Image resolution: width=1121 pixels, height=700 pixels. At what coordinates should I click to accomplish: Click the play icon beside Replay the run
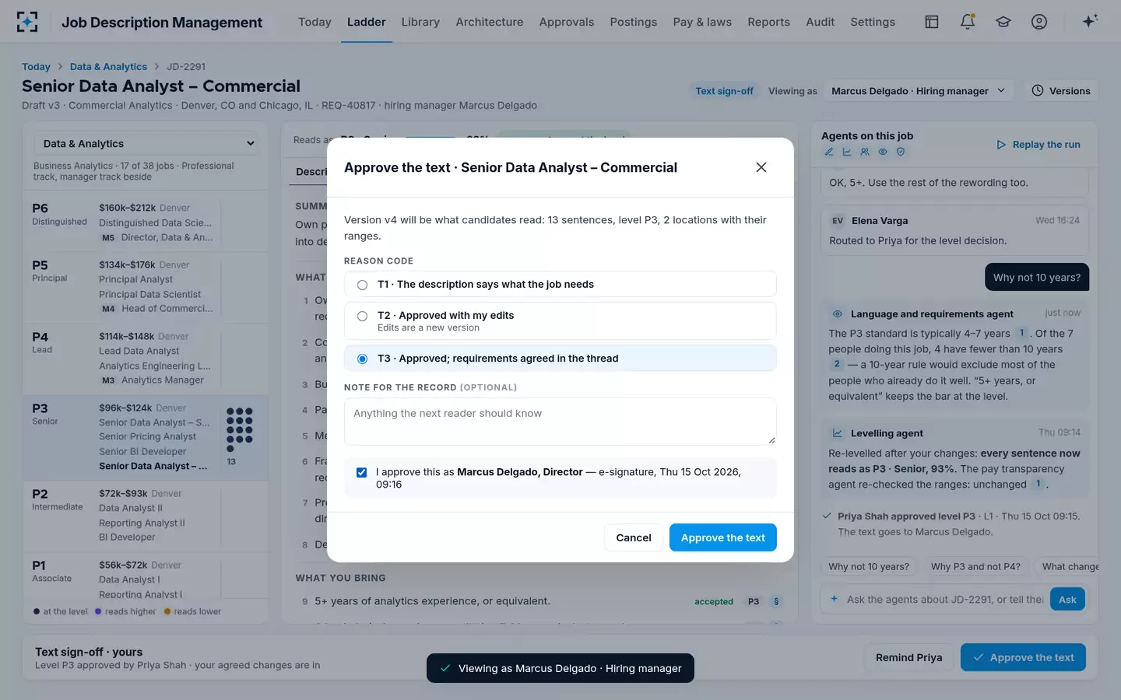[x=1001, y=145]
